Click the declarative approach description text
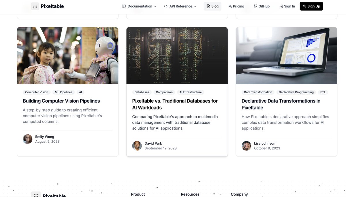This screenshot has width=346, height=197. pos(285,122)
